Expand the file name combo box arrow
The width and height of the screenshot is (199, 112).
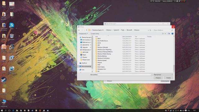point(151,75)
